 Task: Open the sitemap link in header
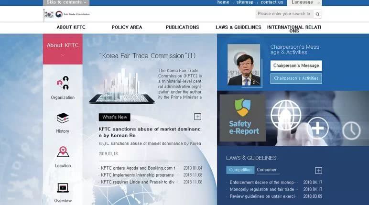click(245, 2)
